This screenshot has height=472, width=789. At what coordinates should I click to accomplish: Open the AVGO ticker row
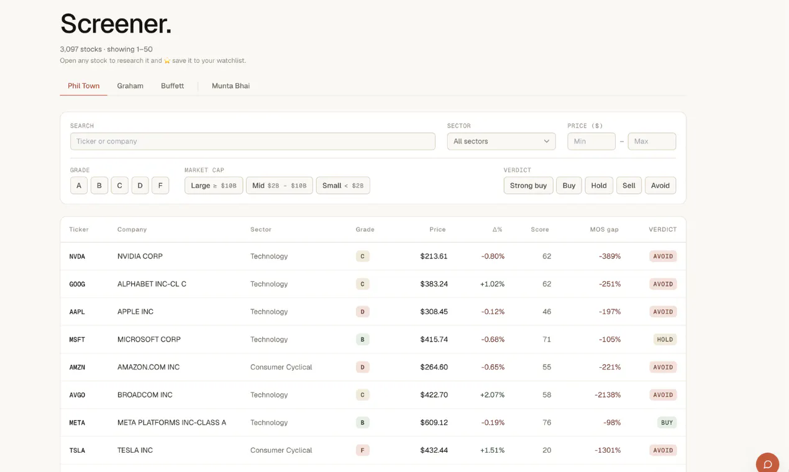[373, 394]
